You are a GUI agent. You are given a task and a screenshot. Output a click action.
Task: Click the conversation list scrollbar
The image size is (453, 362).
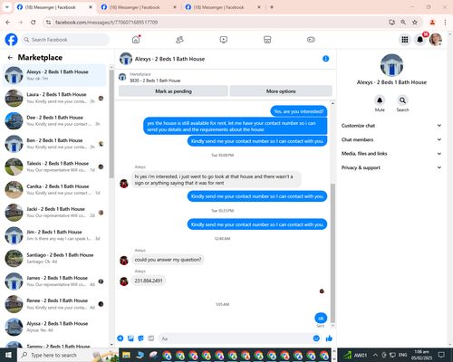point(111,124)
